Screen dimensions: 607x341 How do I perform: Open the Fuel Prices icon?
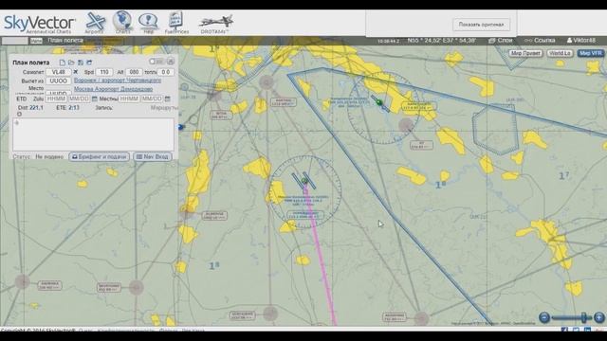tap(176, 23)
